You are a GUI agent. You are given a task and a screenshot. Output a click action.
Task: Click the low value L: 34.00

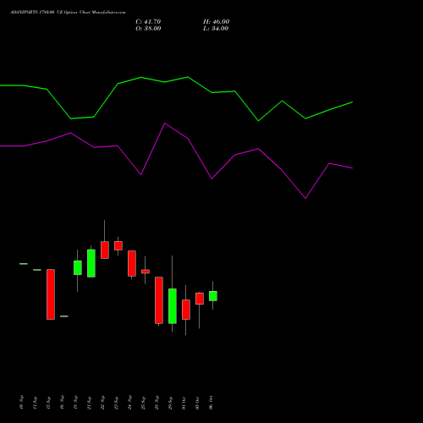click(x=216, y=29)
